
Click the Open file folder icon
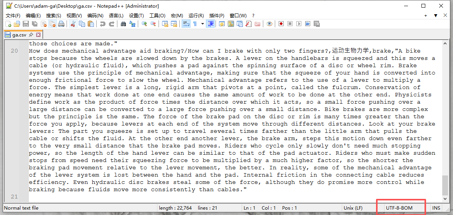(17, 24)
